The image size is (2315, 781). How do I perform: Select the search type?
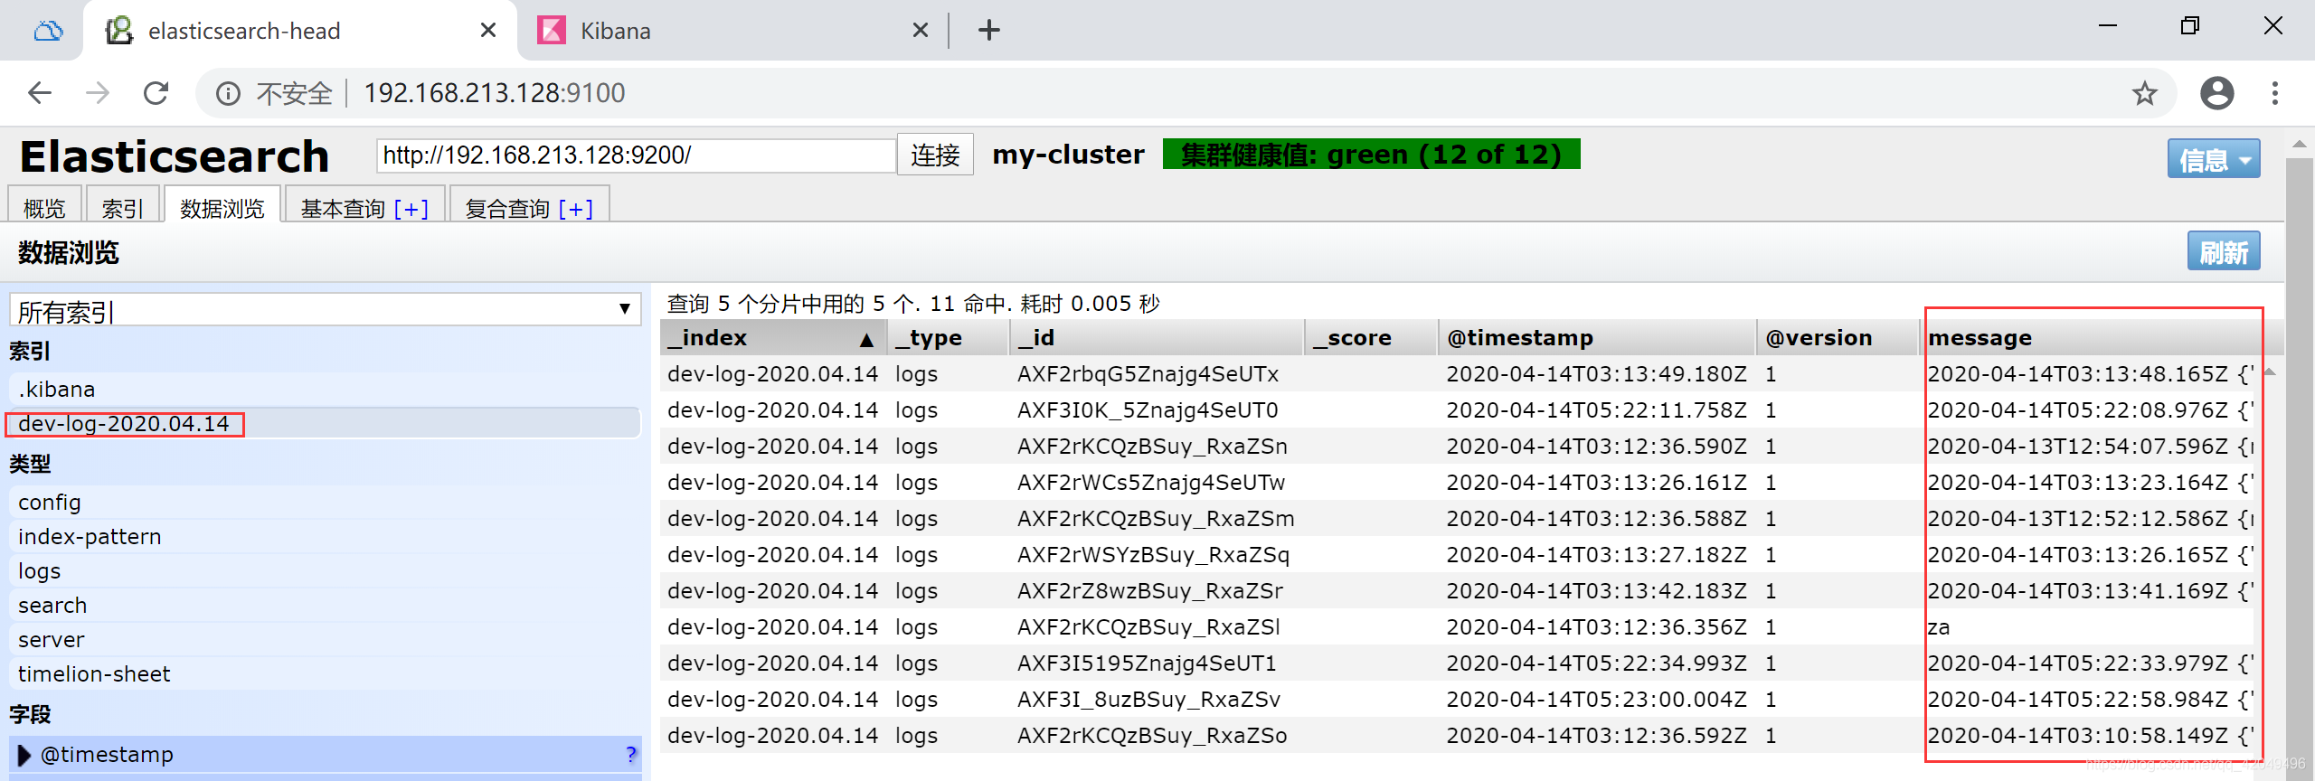325,605
